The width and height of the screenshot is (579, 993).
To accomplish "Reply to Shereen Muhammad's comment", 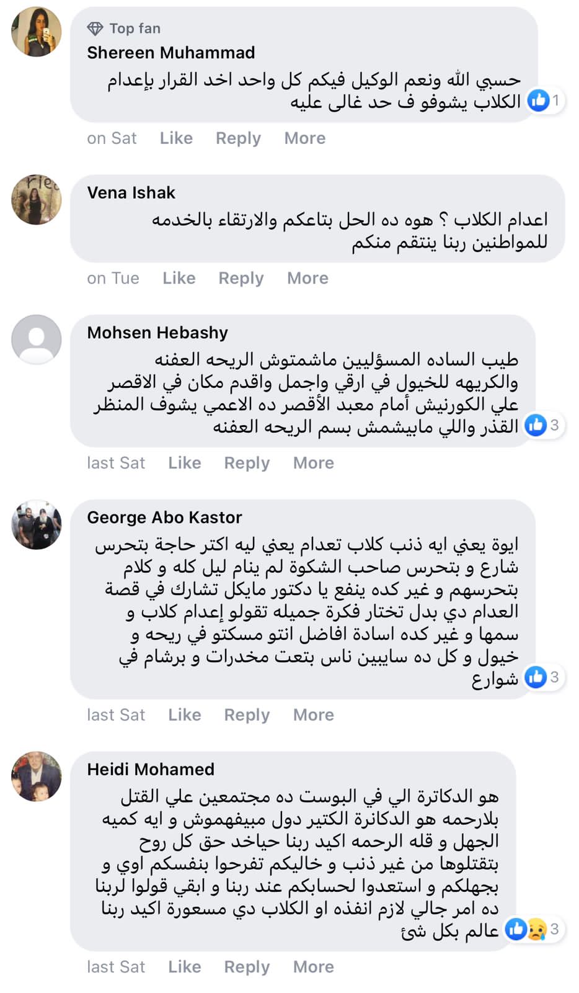I will (x=238, y=138).
